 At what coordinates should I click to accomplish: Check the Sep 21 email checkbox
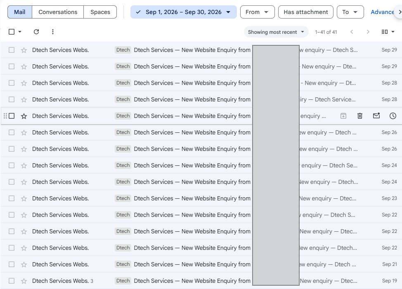coord(12,264)
